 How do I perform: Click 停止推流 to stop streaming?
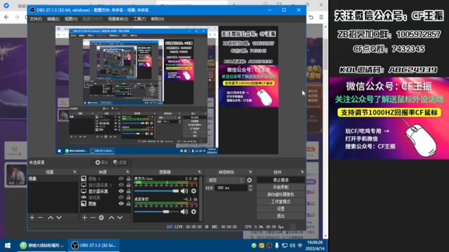pos(281,180)
